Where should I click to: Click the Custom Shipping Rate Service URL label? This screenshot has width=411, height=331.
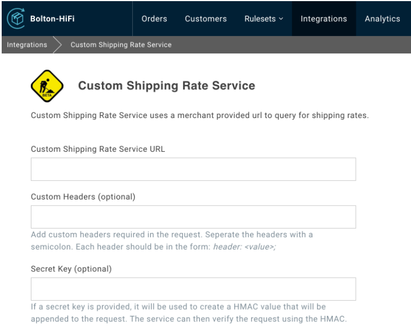97,149
